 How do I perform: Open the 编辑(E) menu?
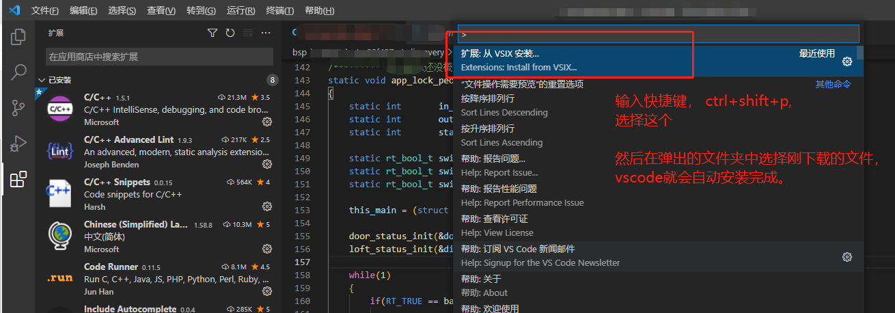click(x=83, y=11)
